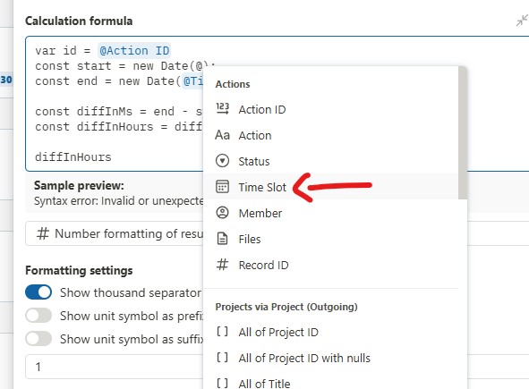Screen dimensions: 529x389
Task: Click the Aa text icon beside Action
Action: coord(222,135)
